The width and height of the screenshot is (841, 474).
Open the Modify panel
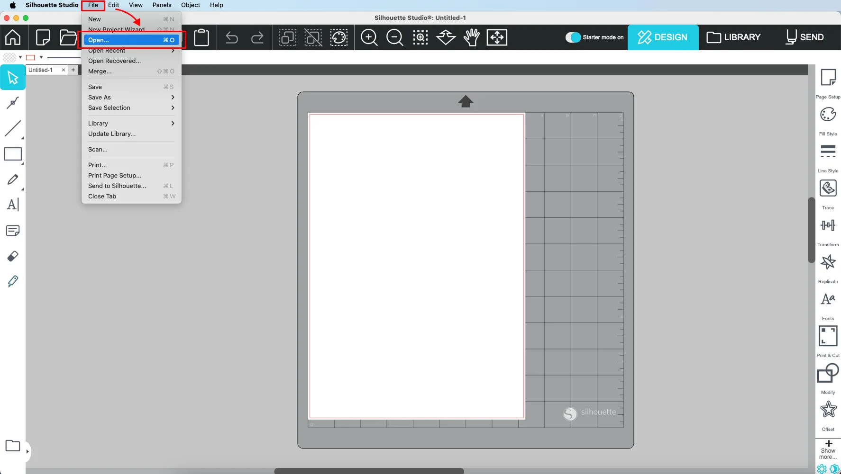pyautogui.click(x=828, y=373)
